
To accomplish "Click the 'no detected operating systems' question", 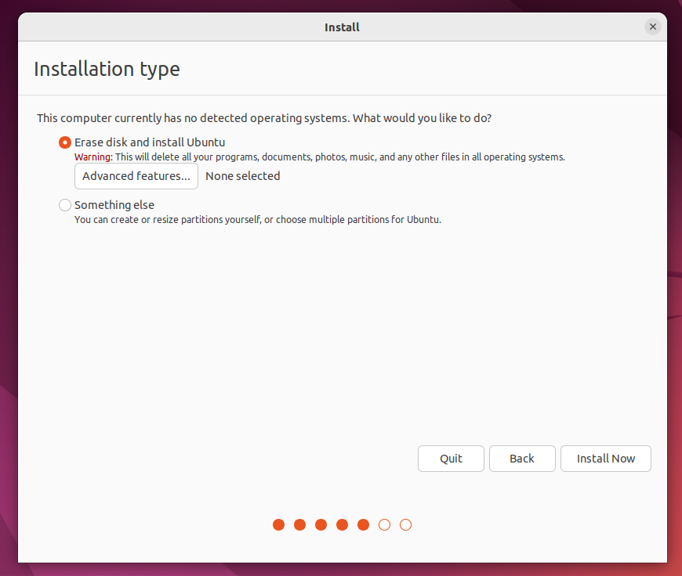I will [x=264, y=118].
